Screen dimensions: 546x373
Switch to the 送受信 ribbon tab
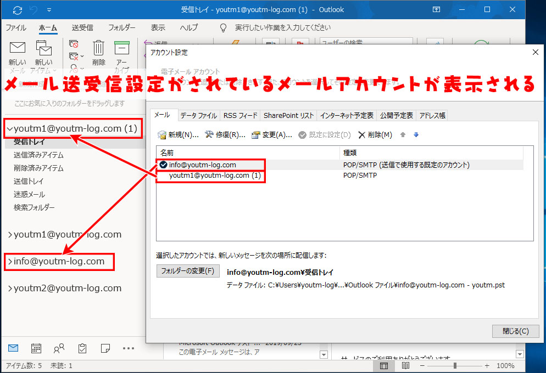(x=82, y=28)
